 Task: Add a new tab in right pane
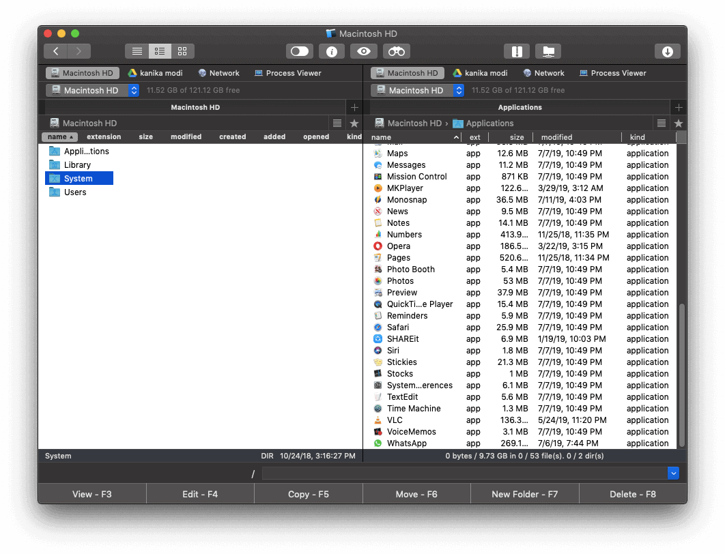pyautogui.click(x=679, y=108)
